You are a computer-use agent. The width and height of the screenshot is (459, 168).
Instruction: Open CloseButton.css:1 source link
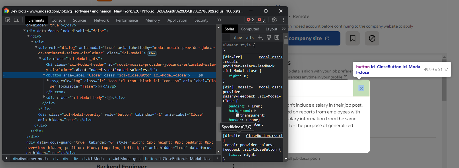tap(264, 136)
